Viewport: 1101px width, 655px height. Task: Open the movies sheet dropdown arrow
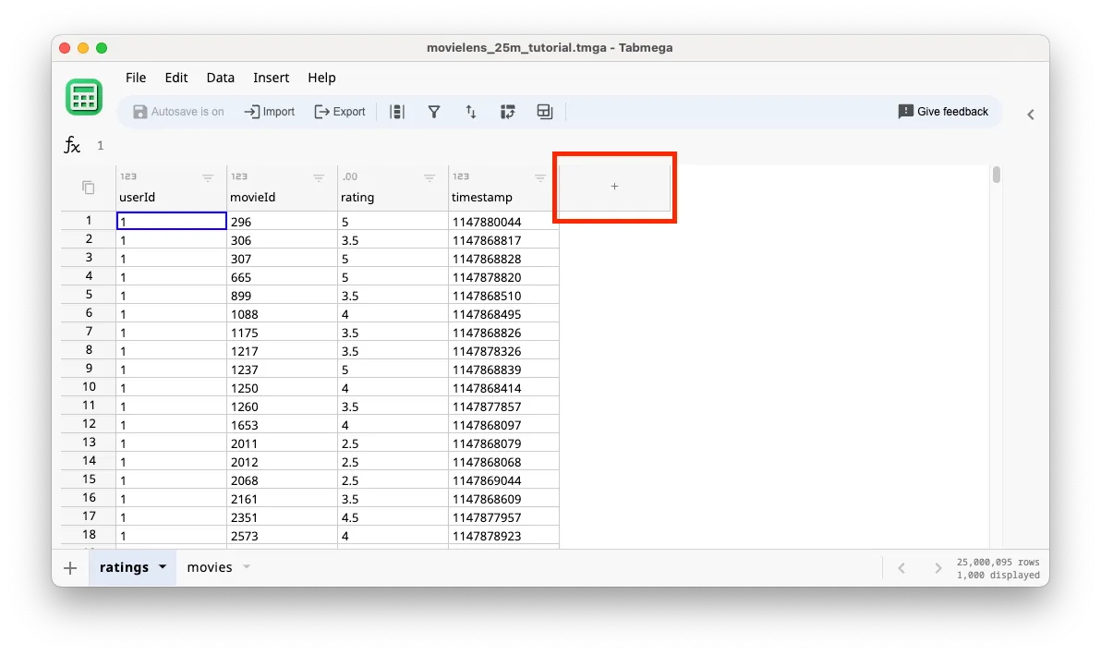pos(245,567)
